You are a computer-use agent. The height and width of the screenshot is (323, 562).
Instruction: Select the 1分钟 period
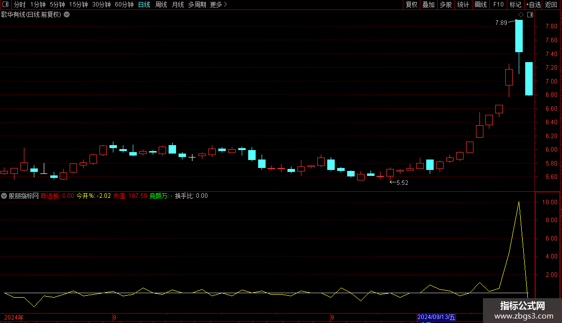[x=38, y=4]
